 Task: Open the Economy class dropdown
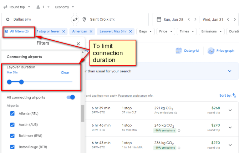click(65, 7)
